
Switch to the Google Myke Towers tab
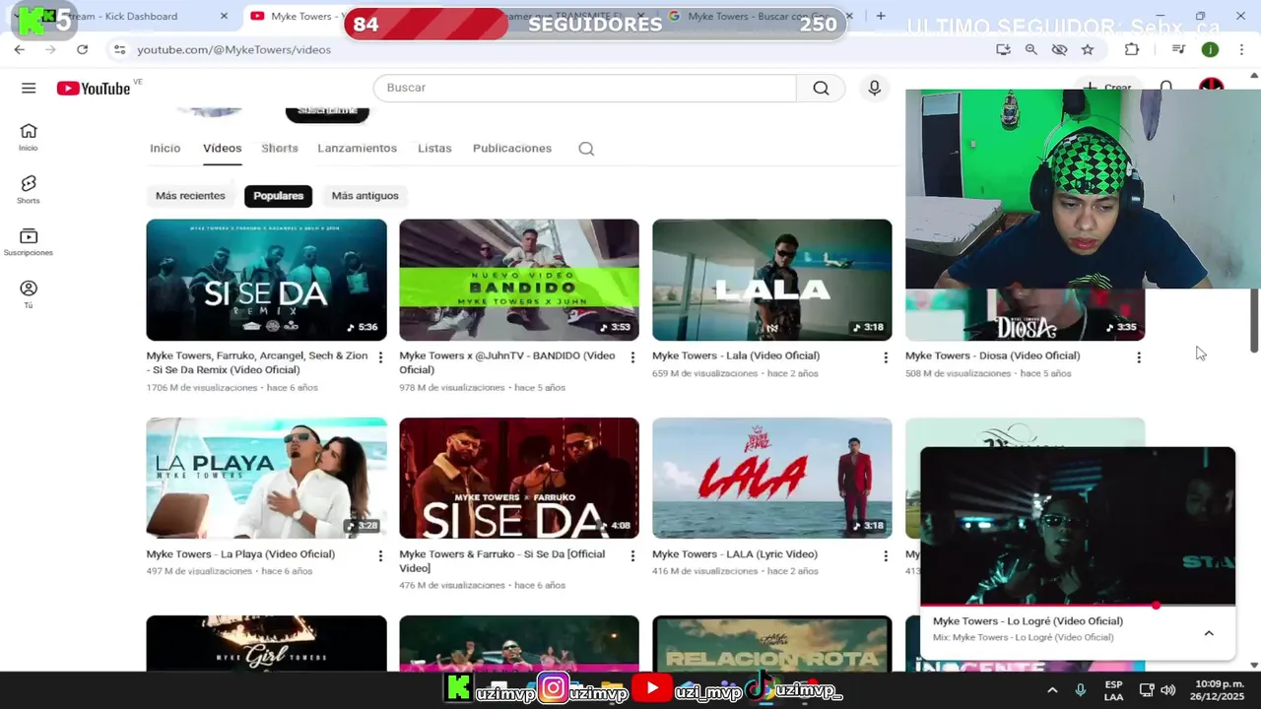click(x=759, y=16)
